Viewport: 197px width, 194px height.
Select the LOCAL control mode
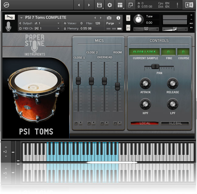pyautogui.click(x=144, y=123)
